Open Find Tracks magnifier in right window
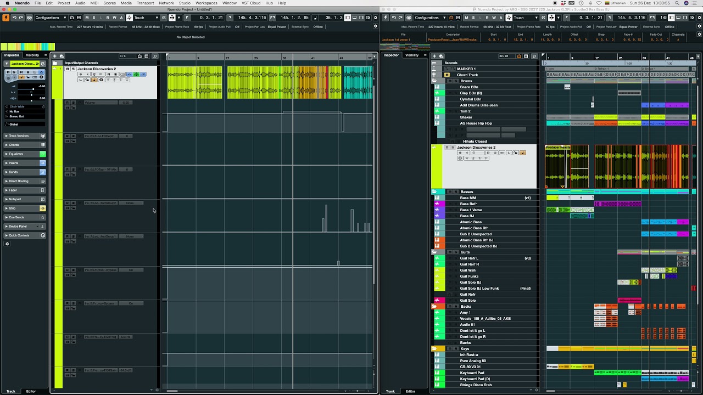 coord(534,56)
